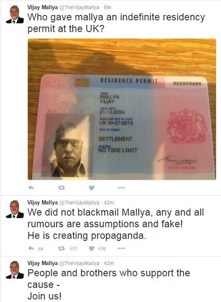Reply to the residency permit tweet
Screen dimensions: 221x302
[x=31, y=187]
